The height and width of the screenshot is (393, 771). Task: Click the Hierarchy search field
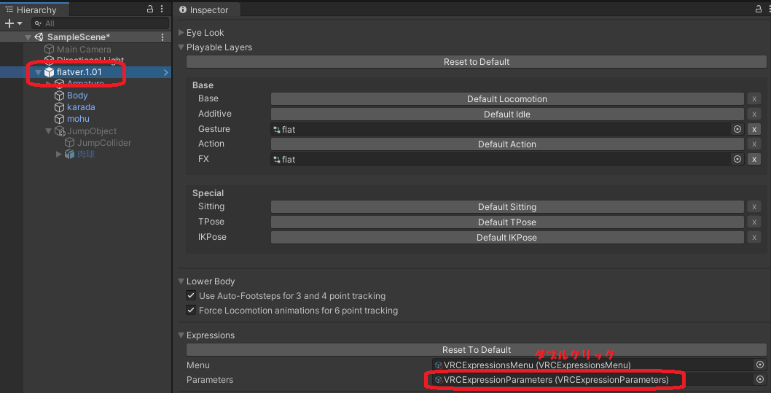click(x=101, y=23)
